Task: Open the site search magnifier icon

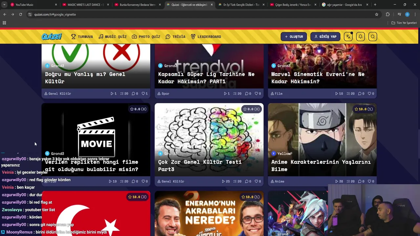Action: coord(373,37)
